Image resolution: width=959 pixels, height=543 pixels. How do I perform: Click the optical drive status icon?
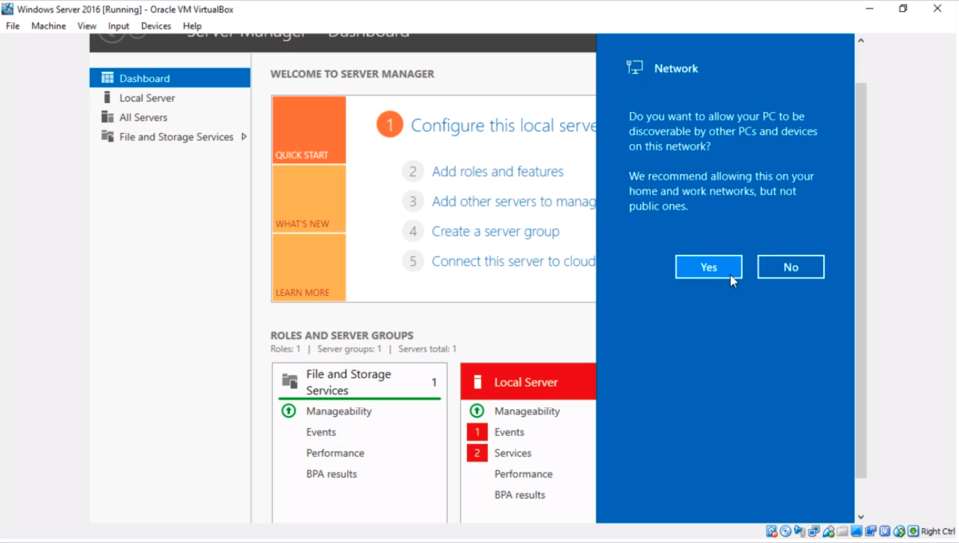coord(786,531)
